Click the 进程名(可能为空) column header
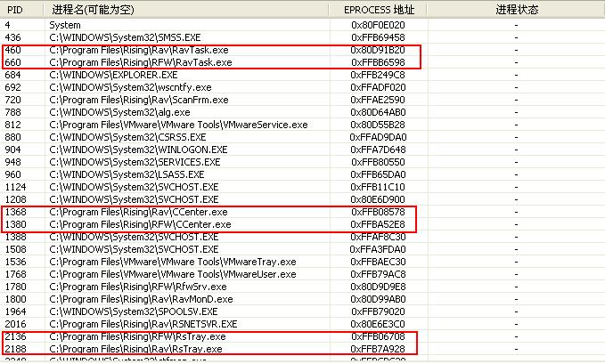 tap(186, 10)
